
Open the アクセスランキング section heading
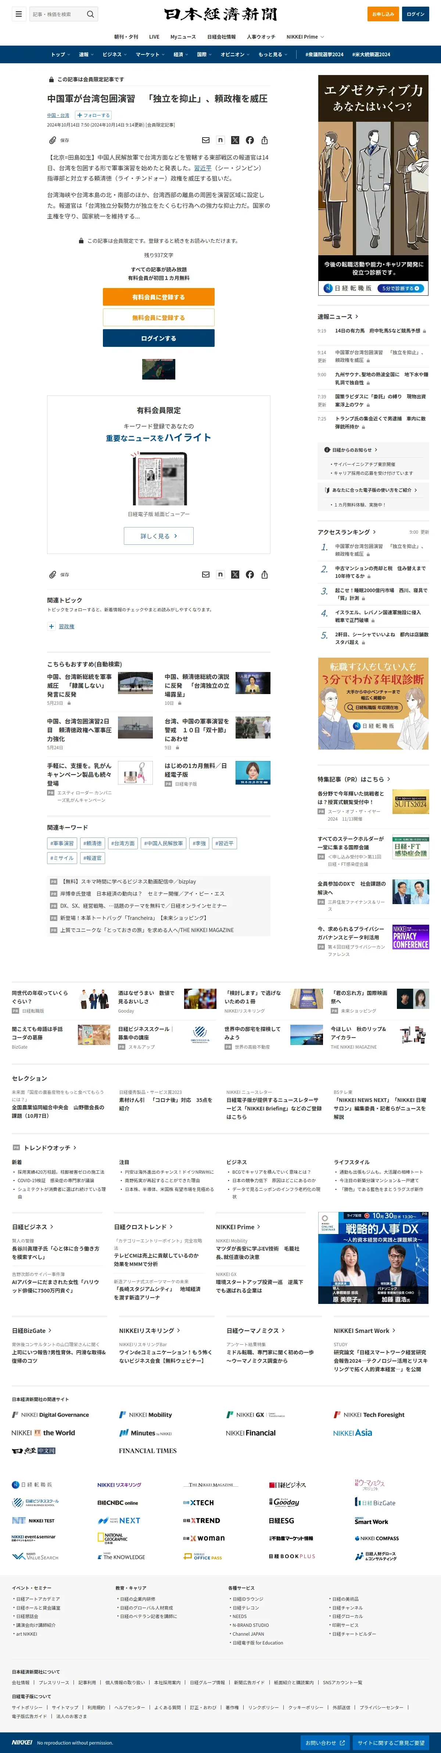347,532
